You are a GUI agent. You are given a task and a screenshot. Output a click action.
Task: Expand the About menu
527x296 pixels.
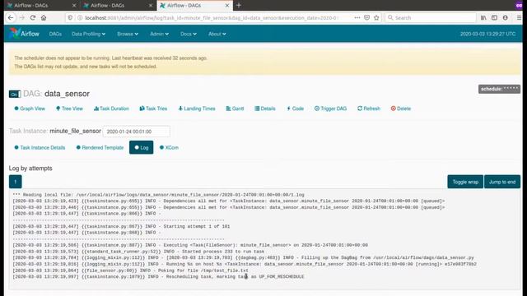point(217,34)
